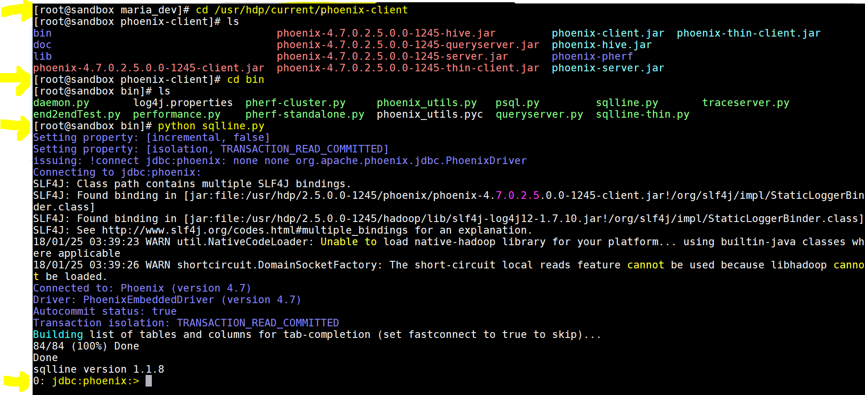Select phoenix-4.7.0.2.5.0.0-1245-thin-client.jar file name
The height and width of the screenshot is (395, 865).
[408, 68]
